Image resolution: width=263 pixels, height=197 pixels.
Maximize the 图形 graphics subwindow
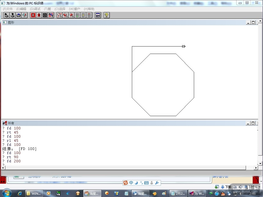(253, 23)
